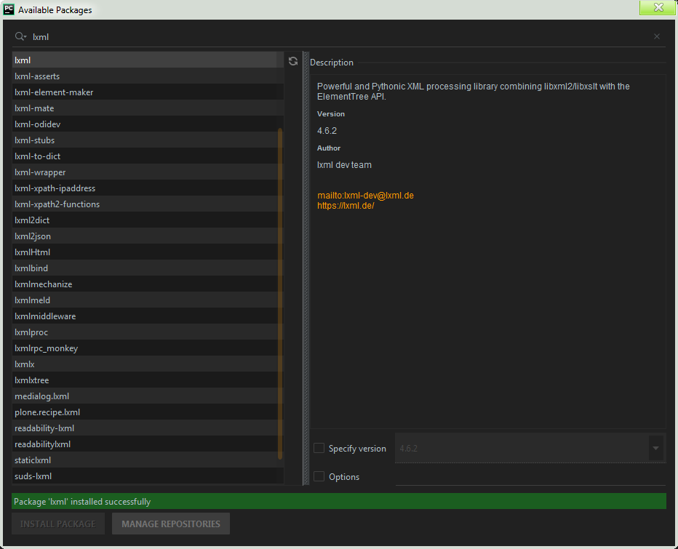Image resolution: width=678 pixels, height=549 pixels.
Task: Click the search magnifier icon
Action: coord(20,36)
